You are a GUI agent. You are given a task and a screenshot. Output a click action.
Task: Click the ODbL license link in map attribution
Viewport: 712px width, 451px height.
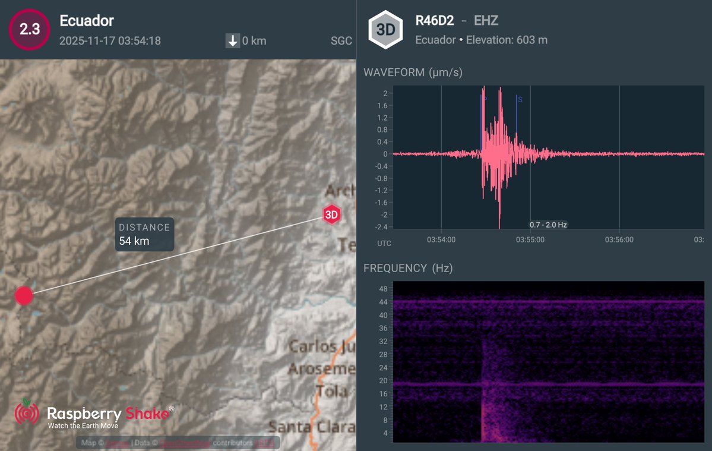click(x=266, y=443)
